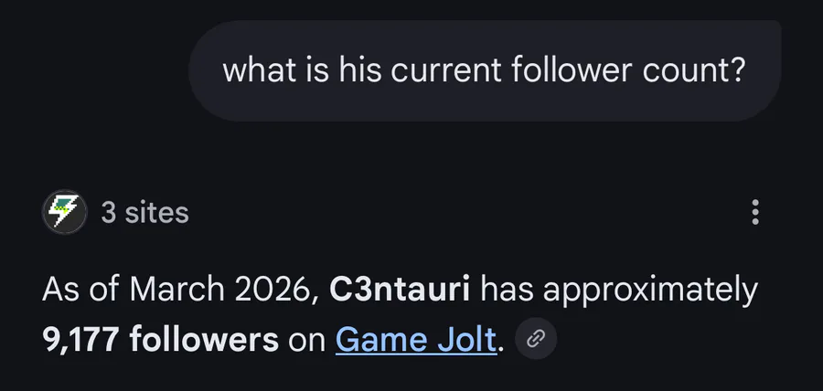Open the Game Jolt hyperlink
Viewport: 823px width, 391px height.
pyautogui.click(x=416, y=340)
